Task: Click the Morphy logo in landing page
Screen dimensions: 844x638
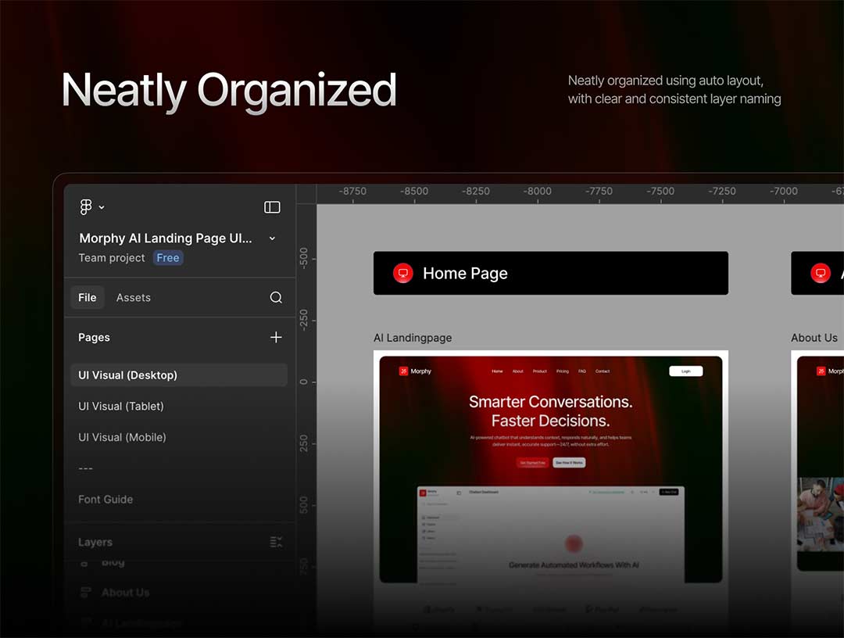Action: pyautogui.click(x=415, y=371)
